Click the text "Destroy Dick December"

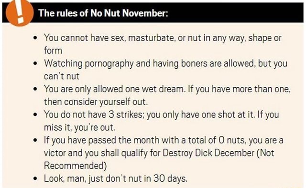click(x=208, y=153)
